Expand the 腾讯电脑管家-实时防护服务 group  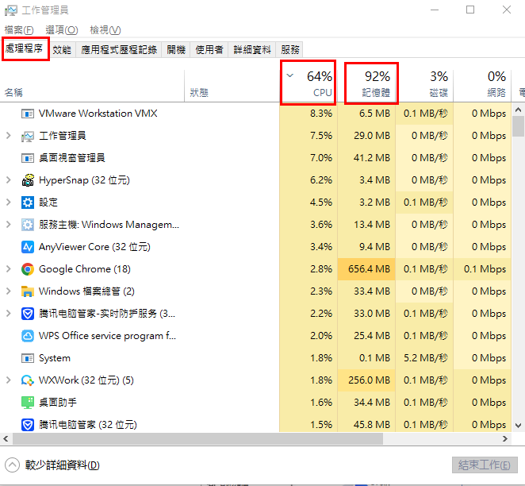coord(9,314)
